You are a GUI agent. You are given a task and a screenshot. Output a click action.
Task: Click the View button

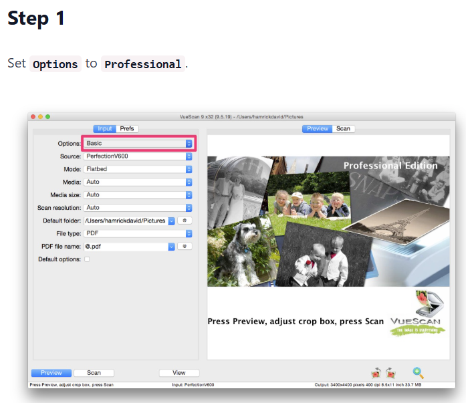(x=179, y=373)
